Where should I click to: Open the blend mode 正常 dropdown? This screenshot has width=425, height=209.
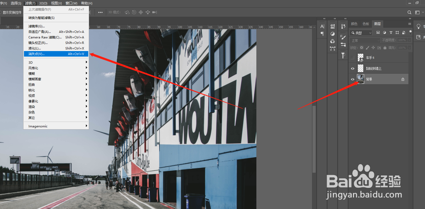(x=365, y=40)
